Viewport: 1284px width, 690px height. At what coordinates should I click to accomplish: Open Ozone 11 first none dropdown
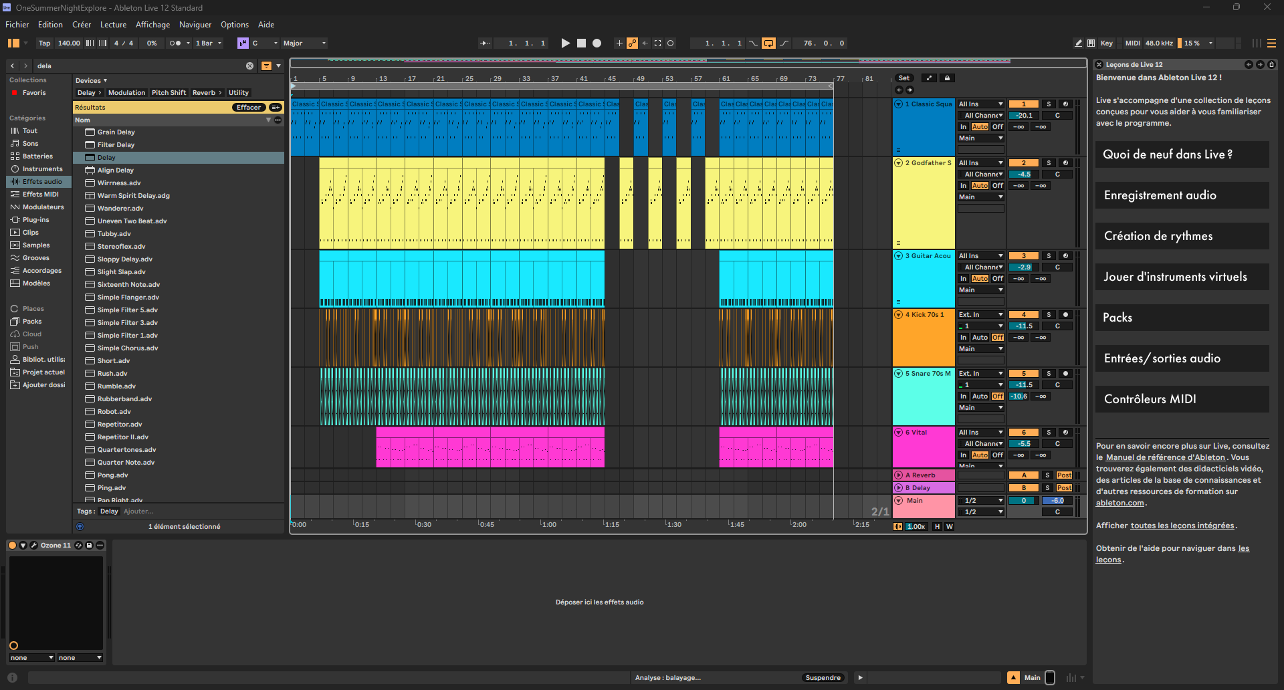(31, 657)
